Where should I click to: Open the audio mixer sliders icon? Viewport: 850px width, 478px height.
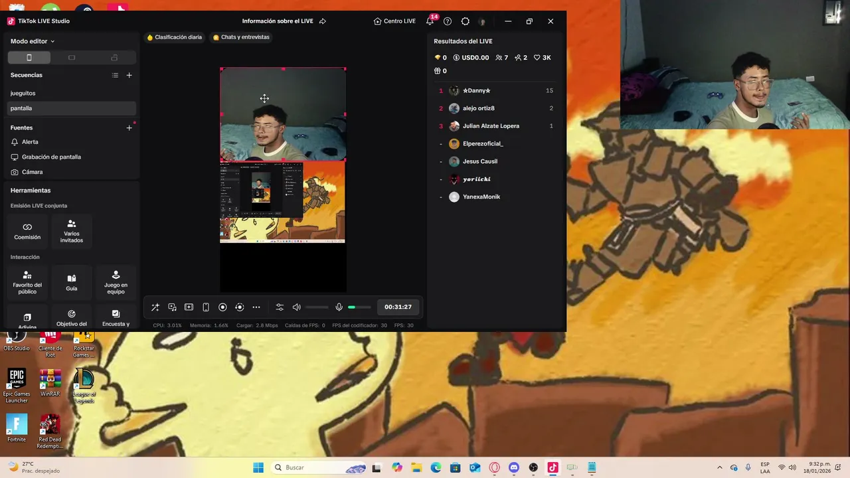(x=280, y=307)
